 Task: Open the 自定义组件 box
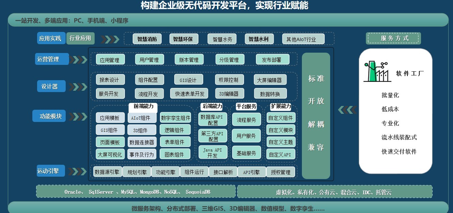pyautogui.click(x=281, y=118)
